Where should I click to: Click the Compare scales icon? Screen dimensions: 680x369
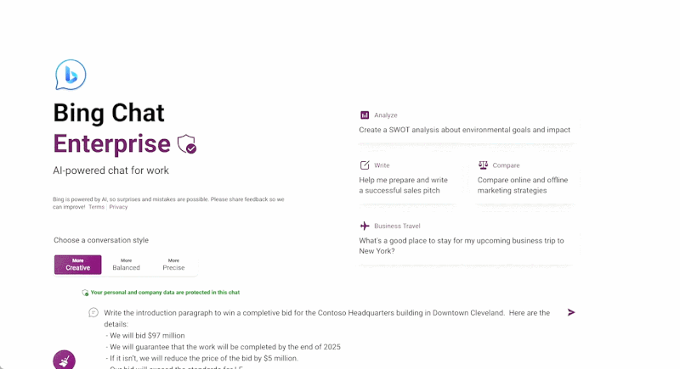click(483, 165)
